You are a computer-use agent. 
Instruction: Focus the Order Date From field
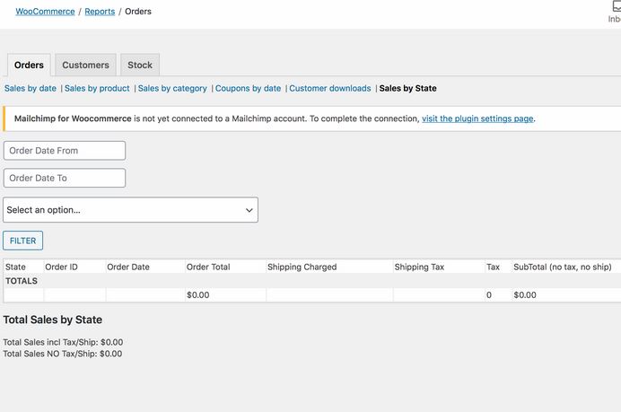pos(65,151)
